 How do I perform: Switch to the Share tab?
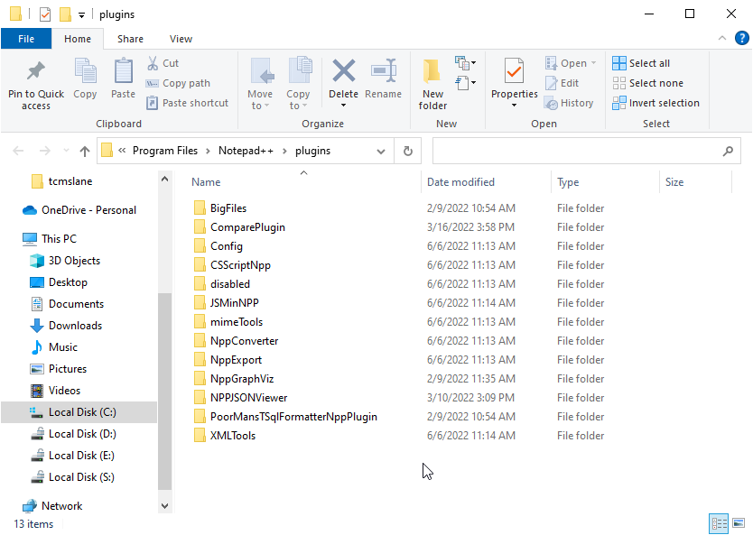130,39
